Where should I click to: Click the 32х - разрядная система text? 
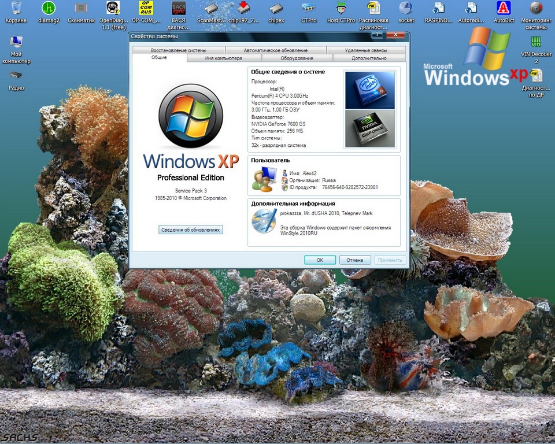279,145
